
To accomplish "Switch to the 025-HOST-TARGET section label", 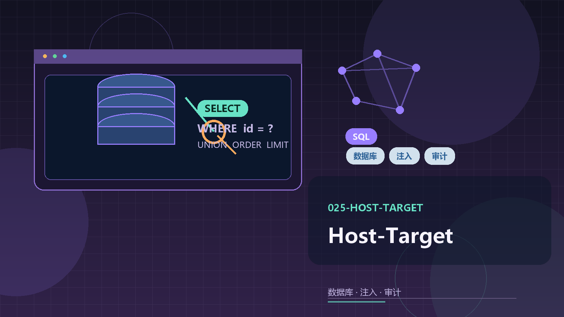I will [x=375, y=208].
